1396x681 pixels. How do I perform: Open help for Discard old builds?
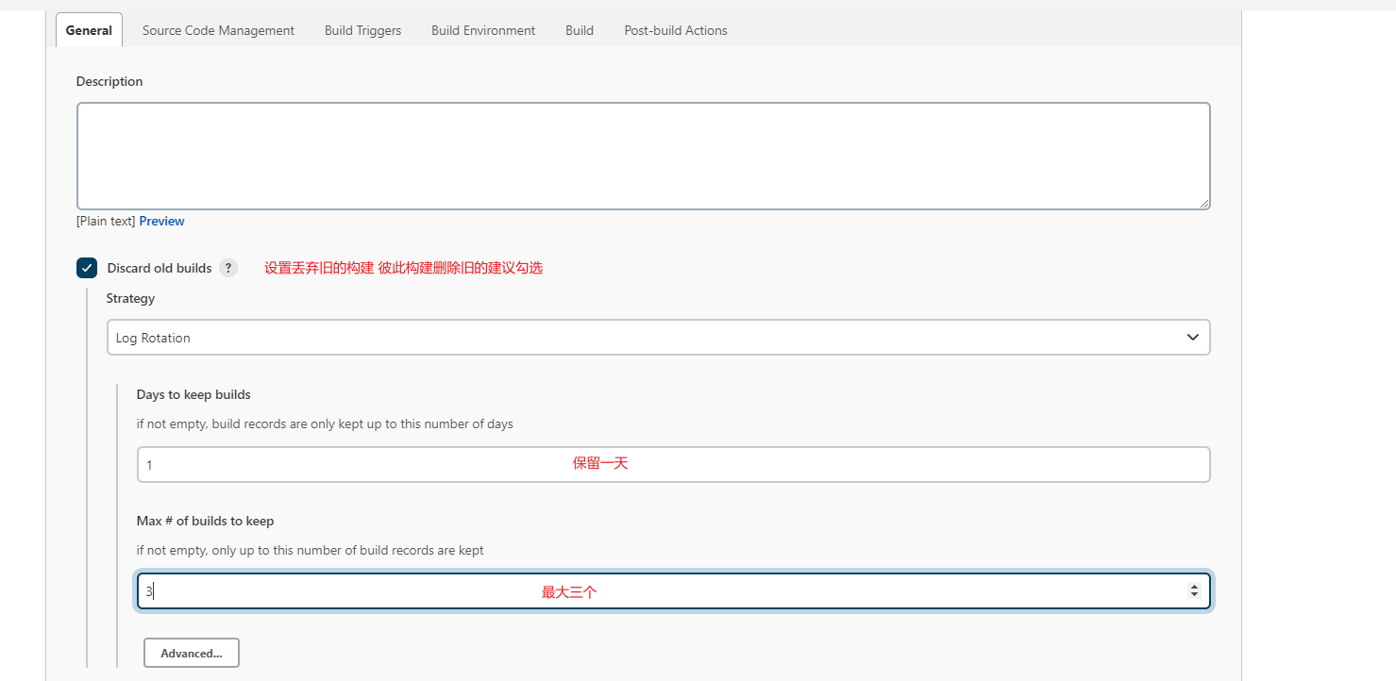227,268
